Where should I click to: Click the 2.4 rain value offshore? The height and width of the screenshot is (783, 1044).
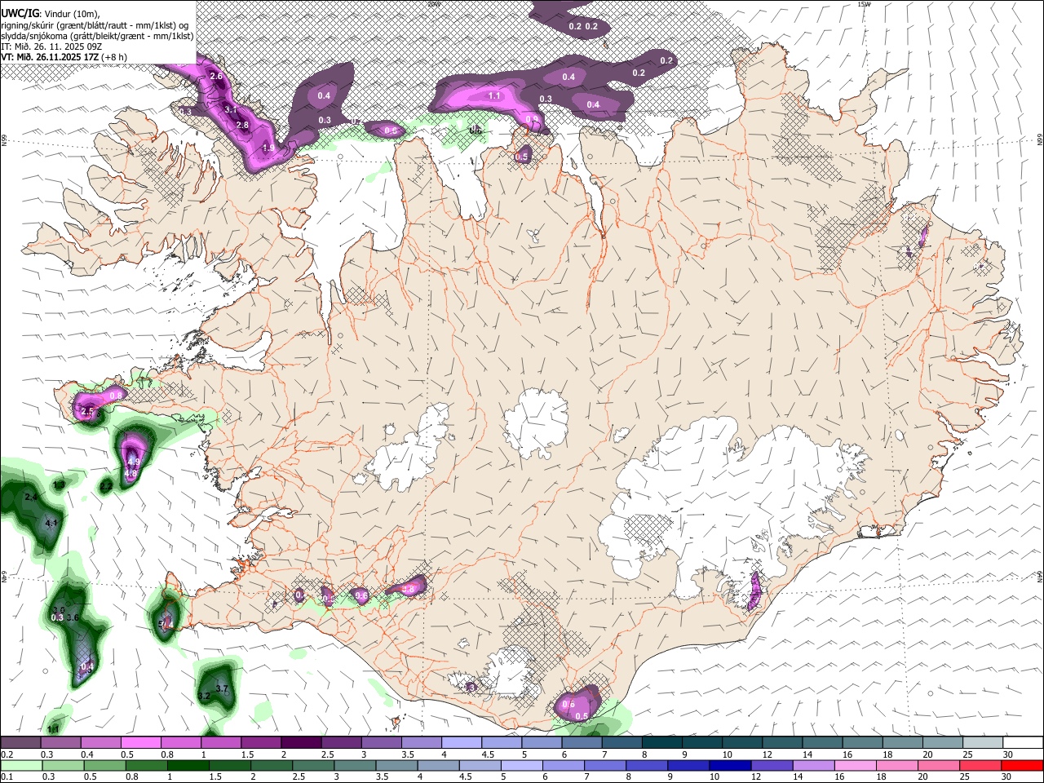pyautogui.click(x=32, y=497)
